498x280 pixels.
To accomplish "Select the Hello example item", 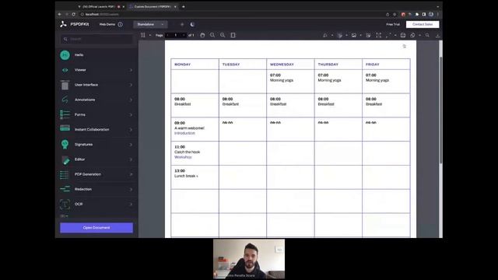I will (96, 55).
